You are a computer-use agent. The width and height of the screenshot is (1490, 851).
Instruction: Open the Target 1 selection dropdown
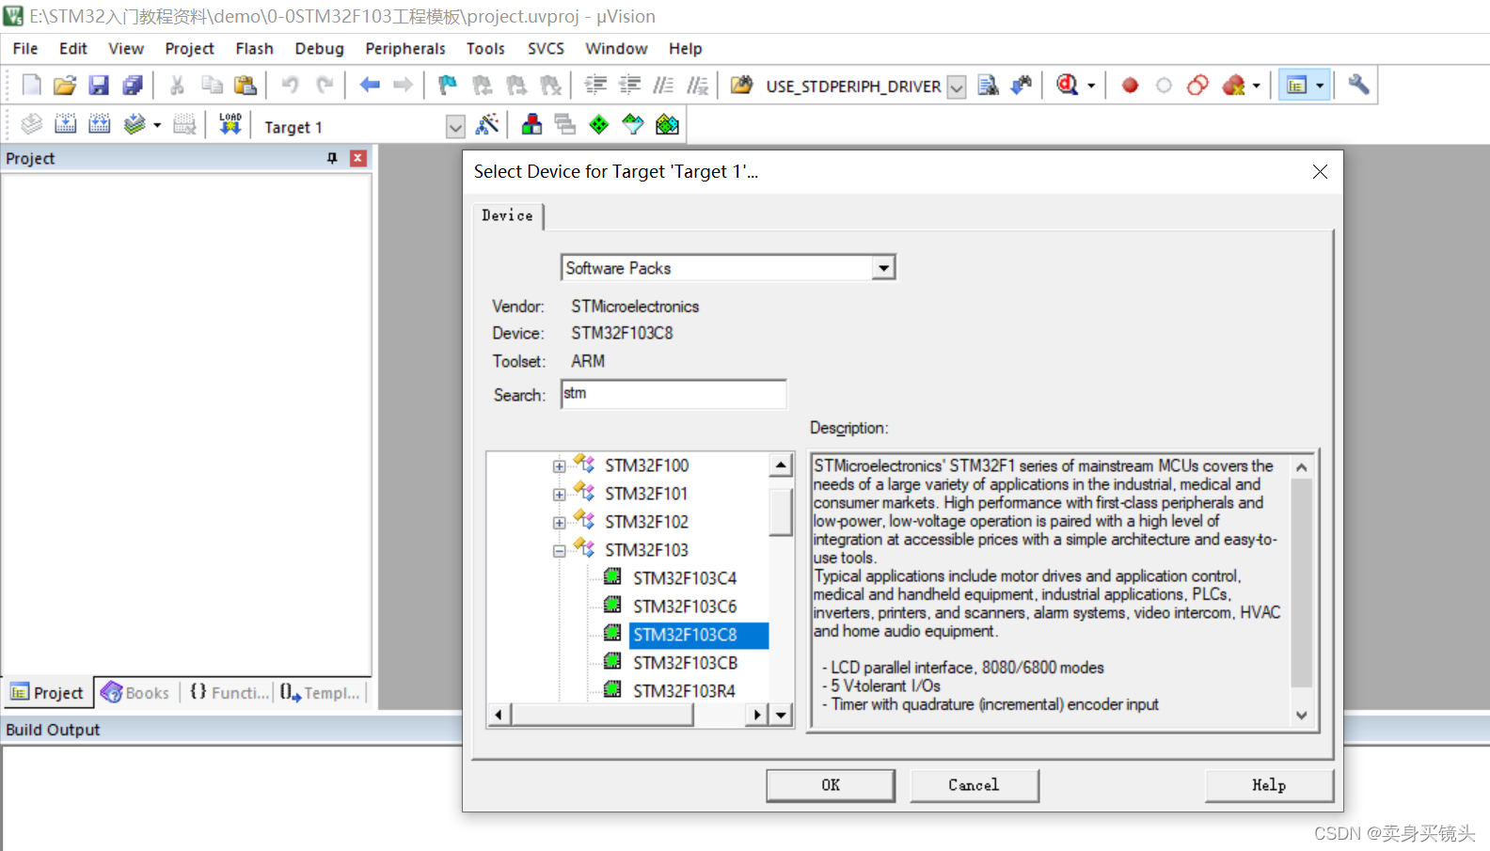[x=455, y=127]
